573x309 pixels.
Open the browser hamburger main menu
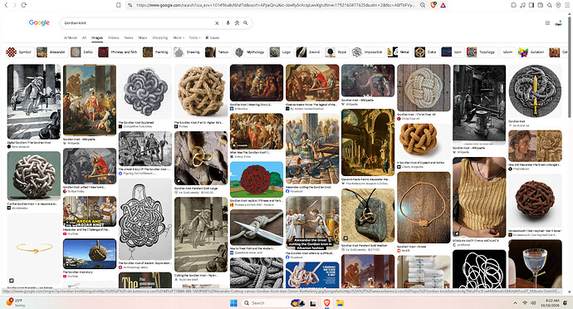(567, 5)
